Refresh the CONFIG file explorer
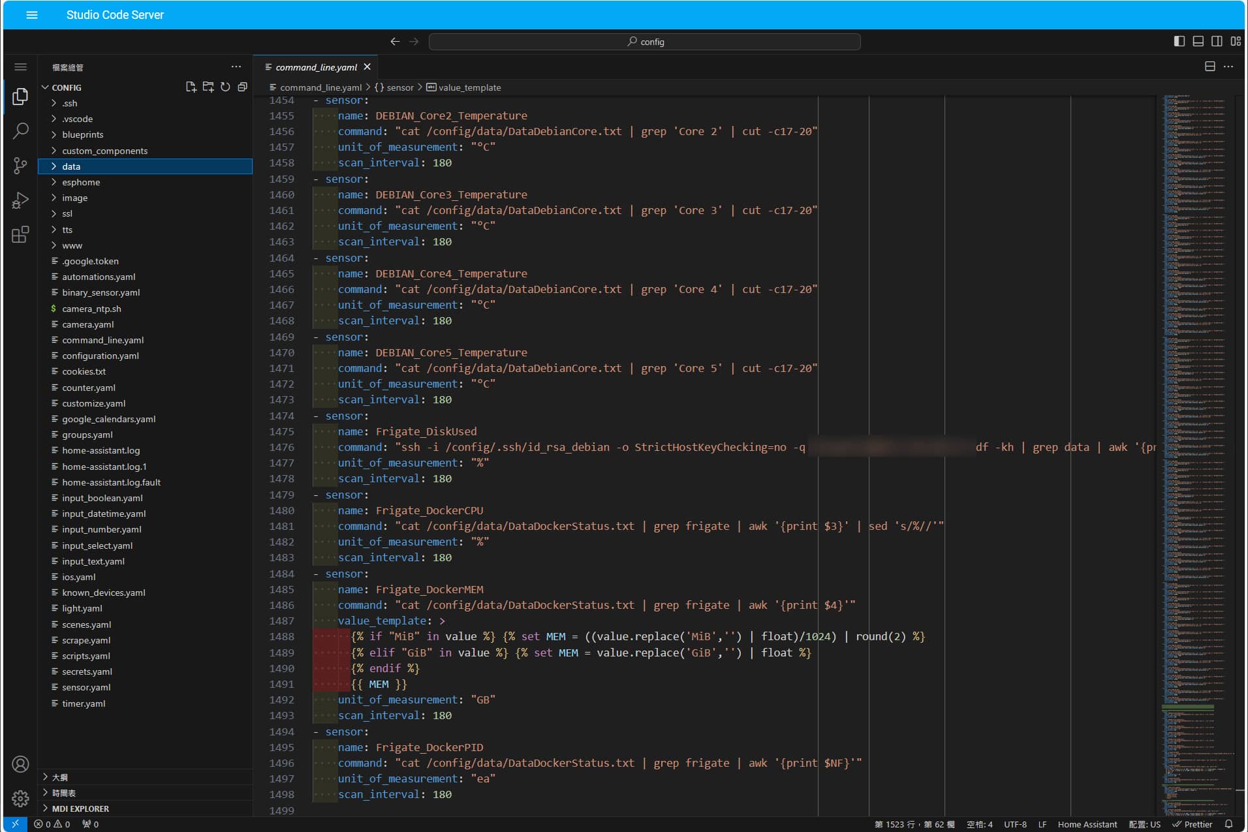This screenshot has height=832, width=1248. click(226, 87)
